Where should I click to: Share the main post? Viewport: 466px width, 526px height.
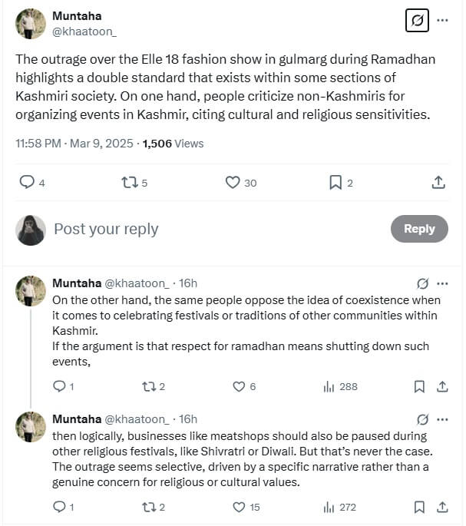[x=438, y=182]
